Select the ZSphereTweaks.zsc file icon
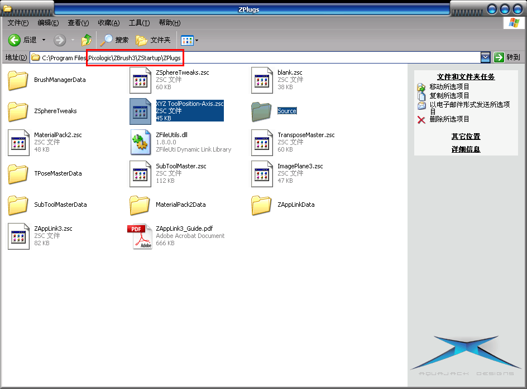The width and height of the screenshot is (527, 389). [x=140, y=80]
